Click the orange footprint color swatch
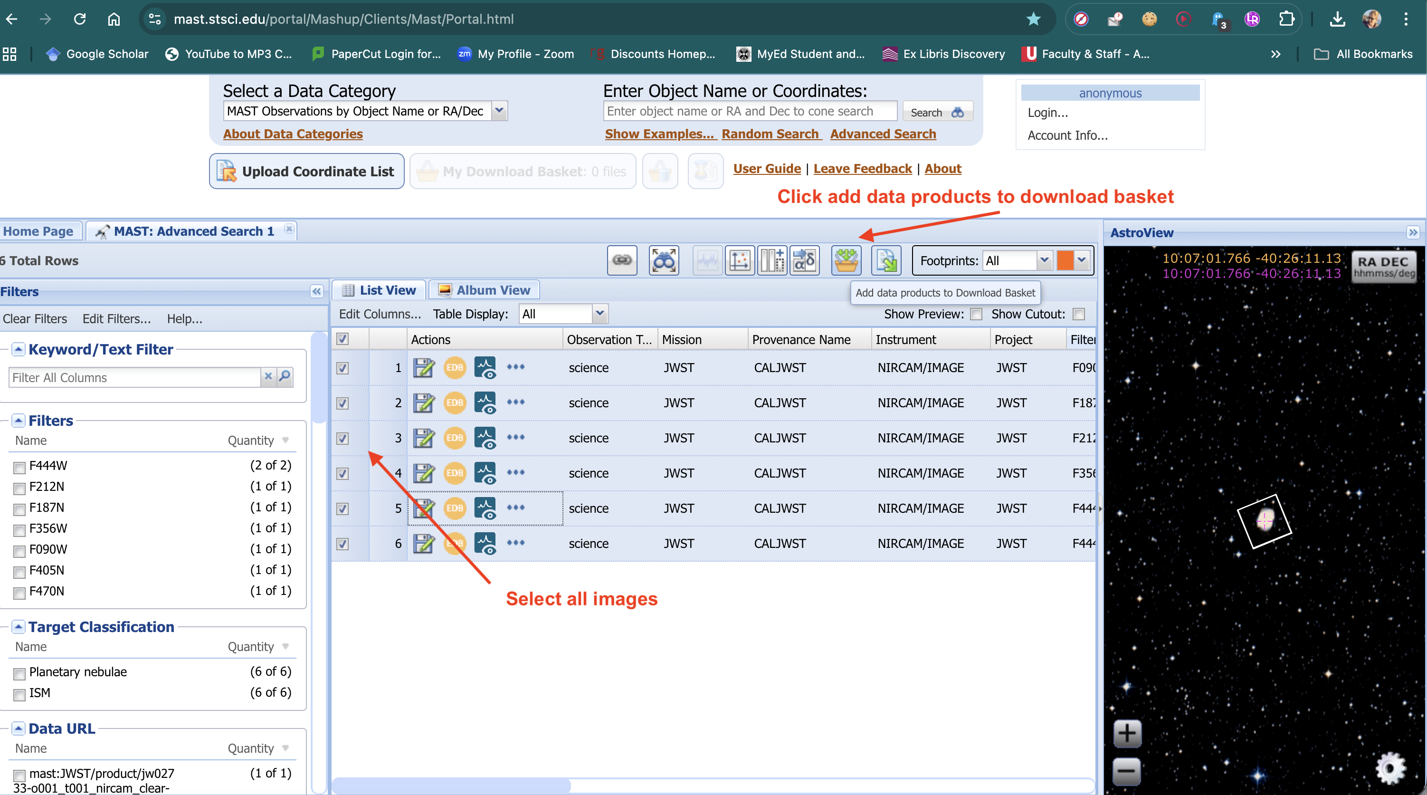This screenshot has height=795, width=1427. click(x=1065, y=260)
